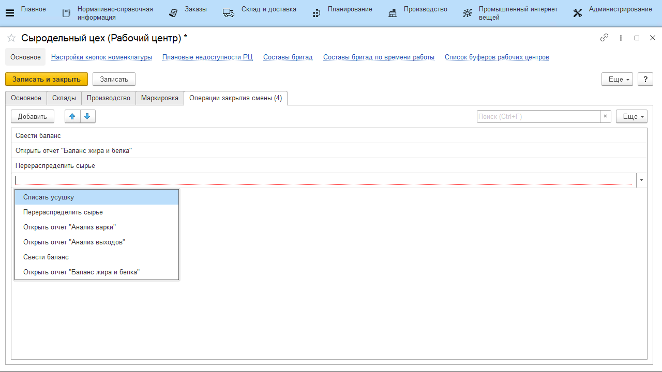This screenshot has height=372, width=662.
Task: Expand the upper Еще dropdown near help
Action: (x=617, y=79)
